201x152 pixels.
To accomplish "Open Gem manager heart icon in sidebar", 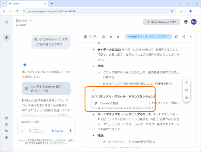I will tap(7, 118).
